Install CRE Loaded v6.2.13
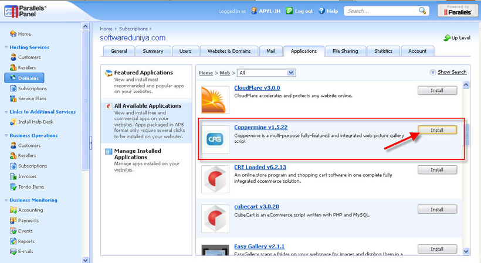The image size is (481, 263). tap(437, 170)
